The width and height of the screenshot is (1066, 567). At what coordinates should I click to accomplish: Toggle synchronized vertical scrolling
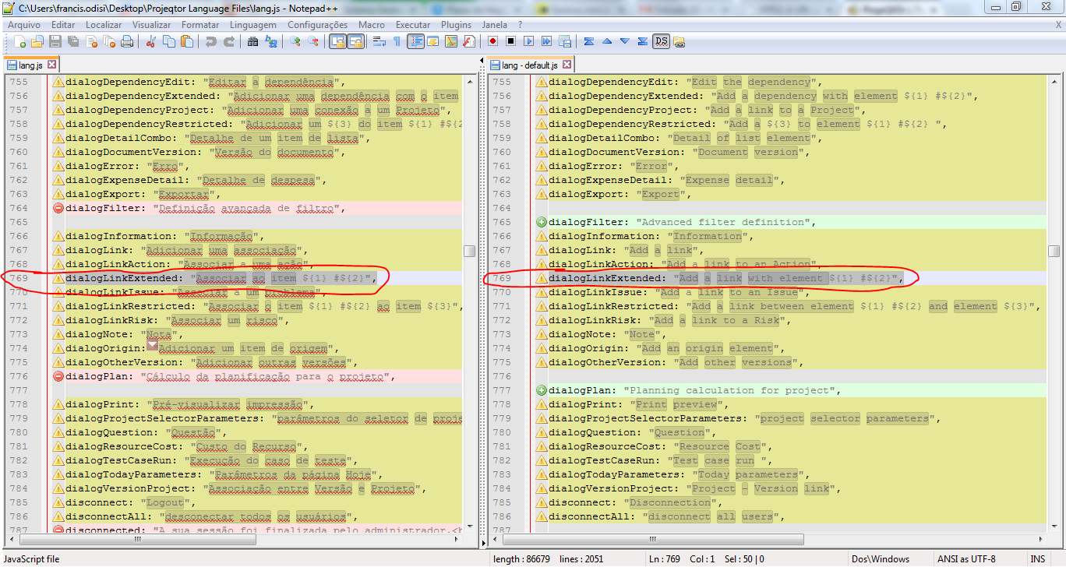[337, 41]
